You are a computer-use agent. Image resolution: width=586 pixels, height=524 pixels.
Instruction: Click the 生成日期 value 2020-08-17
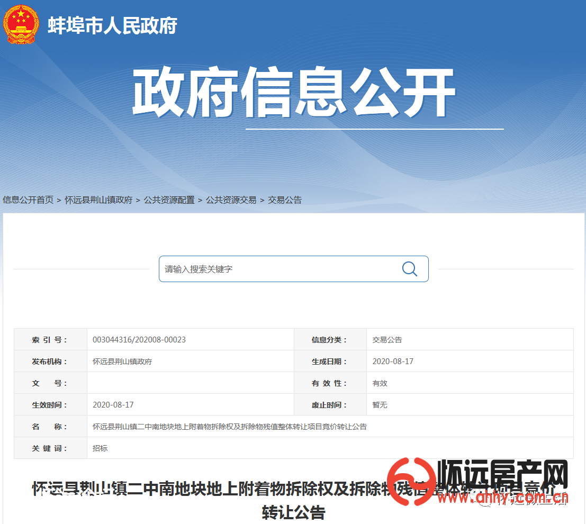tap(393, 362)
